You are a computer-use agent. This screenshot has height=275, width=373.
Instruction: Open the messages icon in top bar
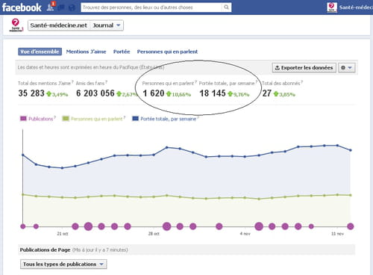[x=61, y=7]
